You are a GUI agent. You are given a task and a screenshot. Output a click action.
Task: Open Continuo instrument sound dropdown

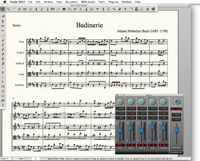point(163,145)
